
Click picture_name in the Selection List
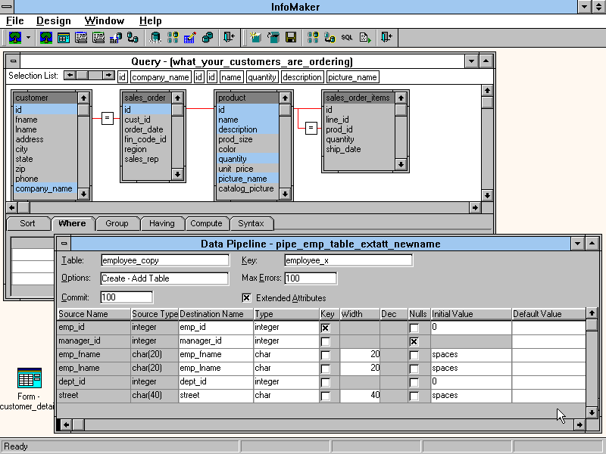(x=352, y=77)
